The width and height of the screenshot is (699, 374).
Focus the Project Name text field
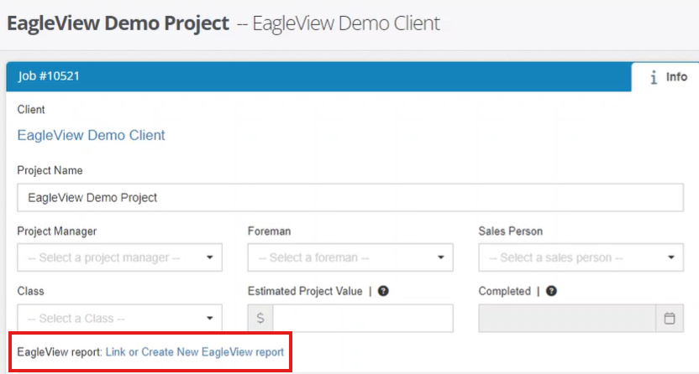pyautogui.click(x=350, y=197)
